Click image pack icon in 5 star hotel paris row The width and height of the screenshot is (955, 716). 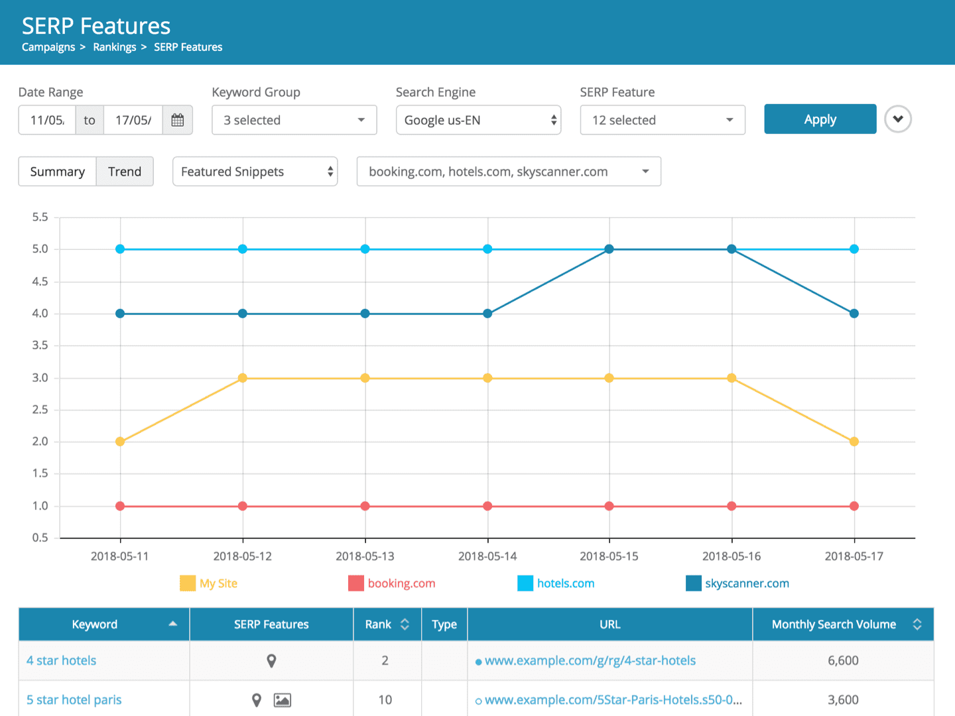pos(283,700)
